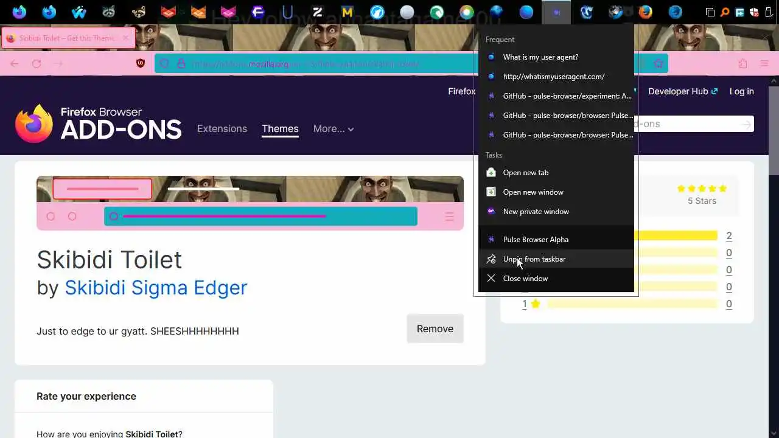Open the Waterfox W taskbar icon

(79, 12)
